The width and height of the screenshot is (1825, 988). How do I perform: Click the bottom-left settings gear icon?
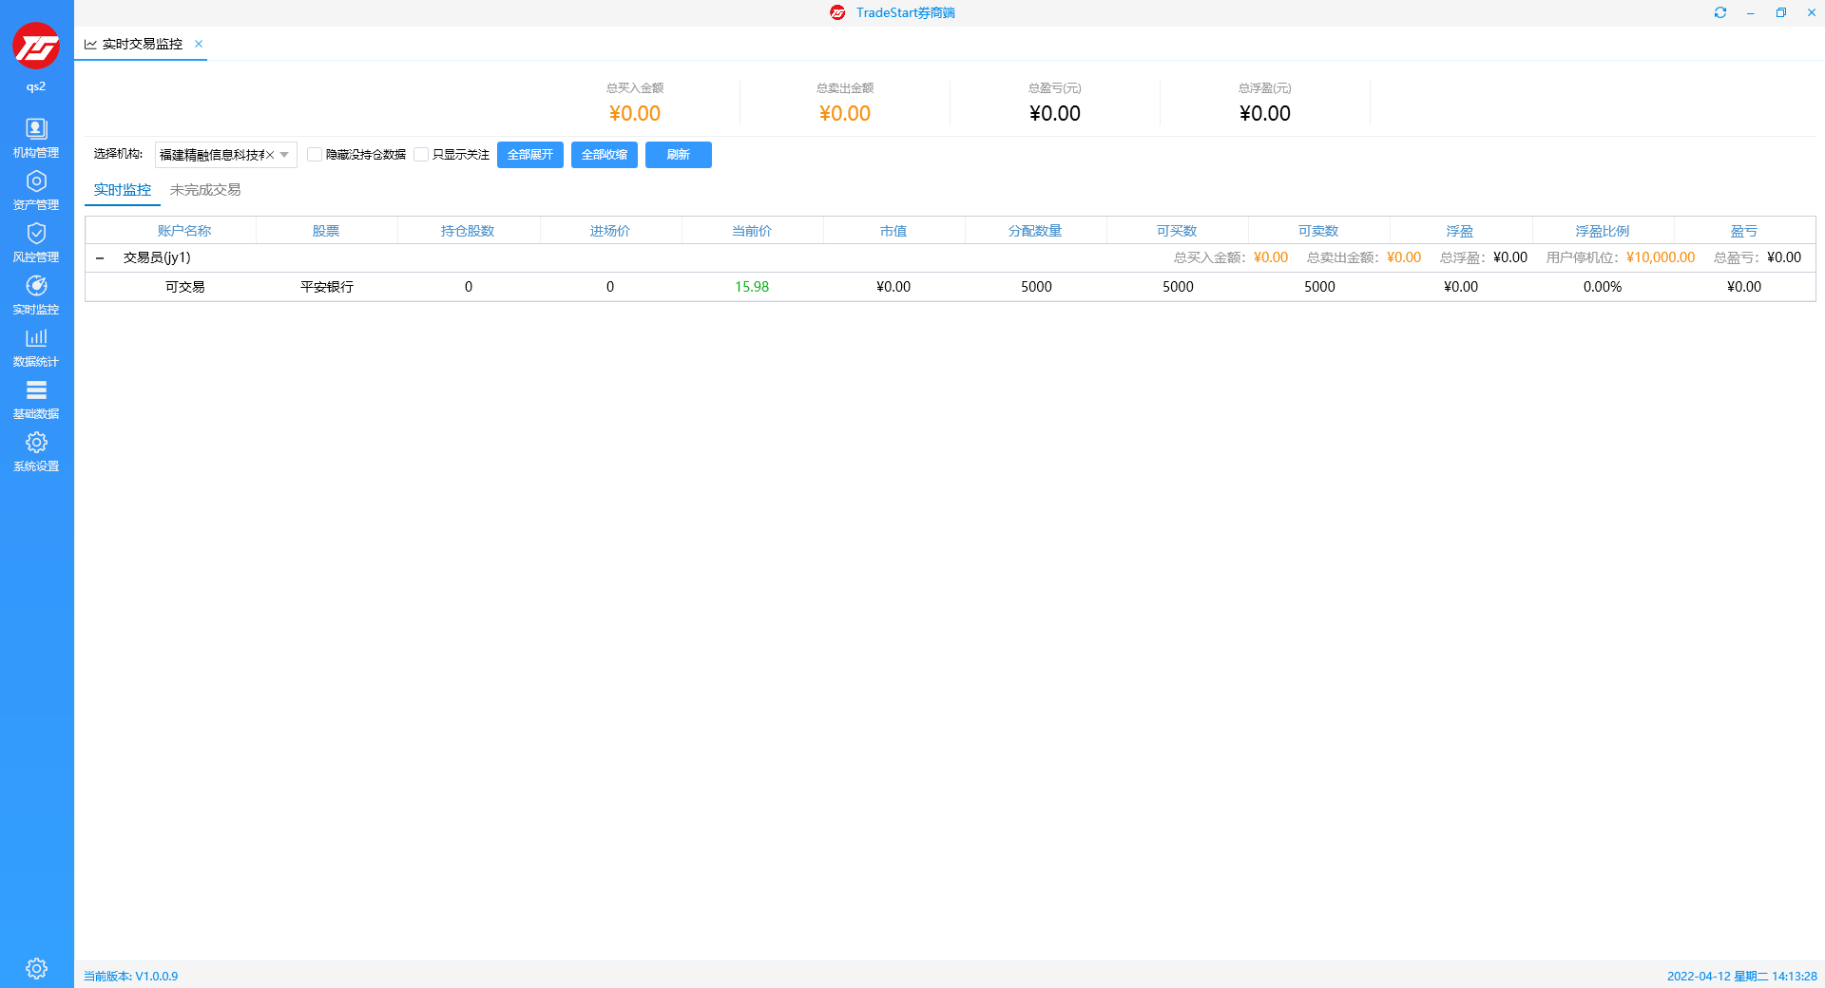[x=36, y=968]
